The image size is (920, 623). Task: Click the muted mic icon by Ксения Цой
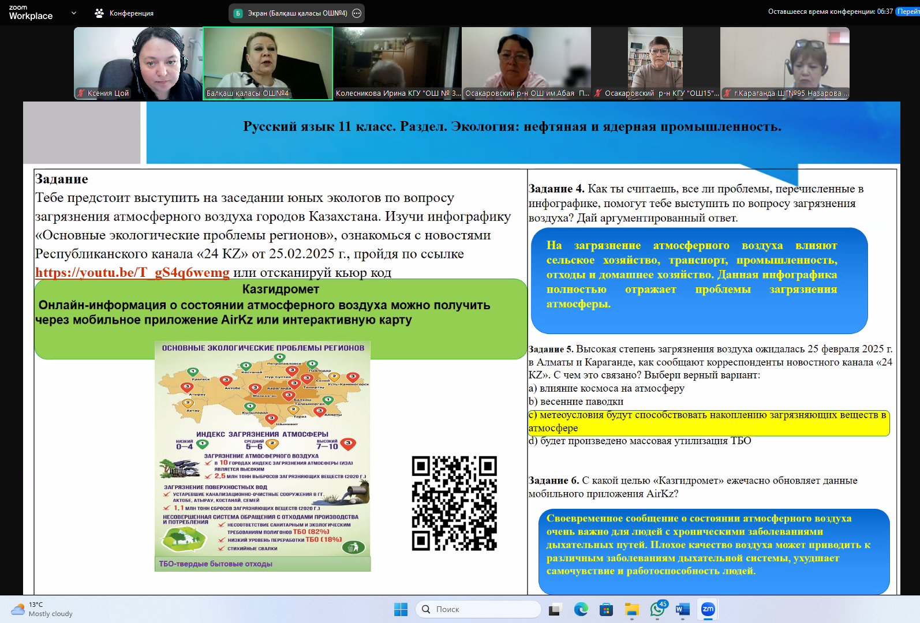(81, 93)
